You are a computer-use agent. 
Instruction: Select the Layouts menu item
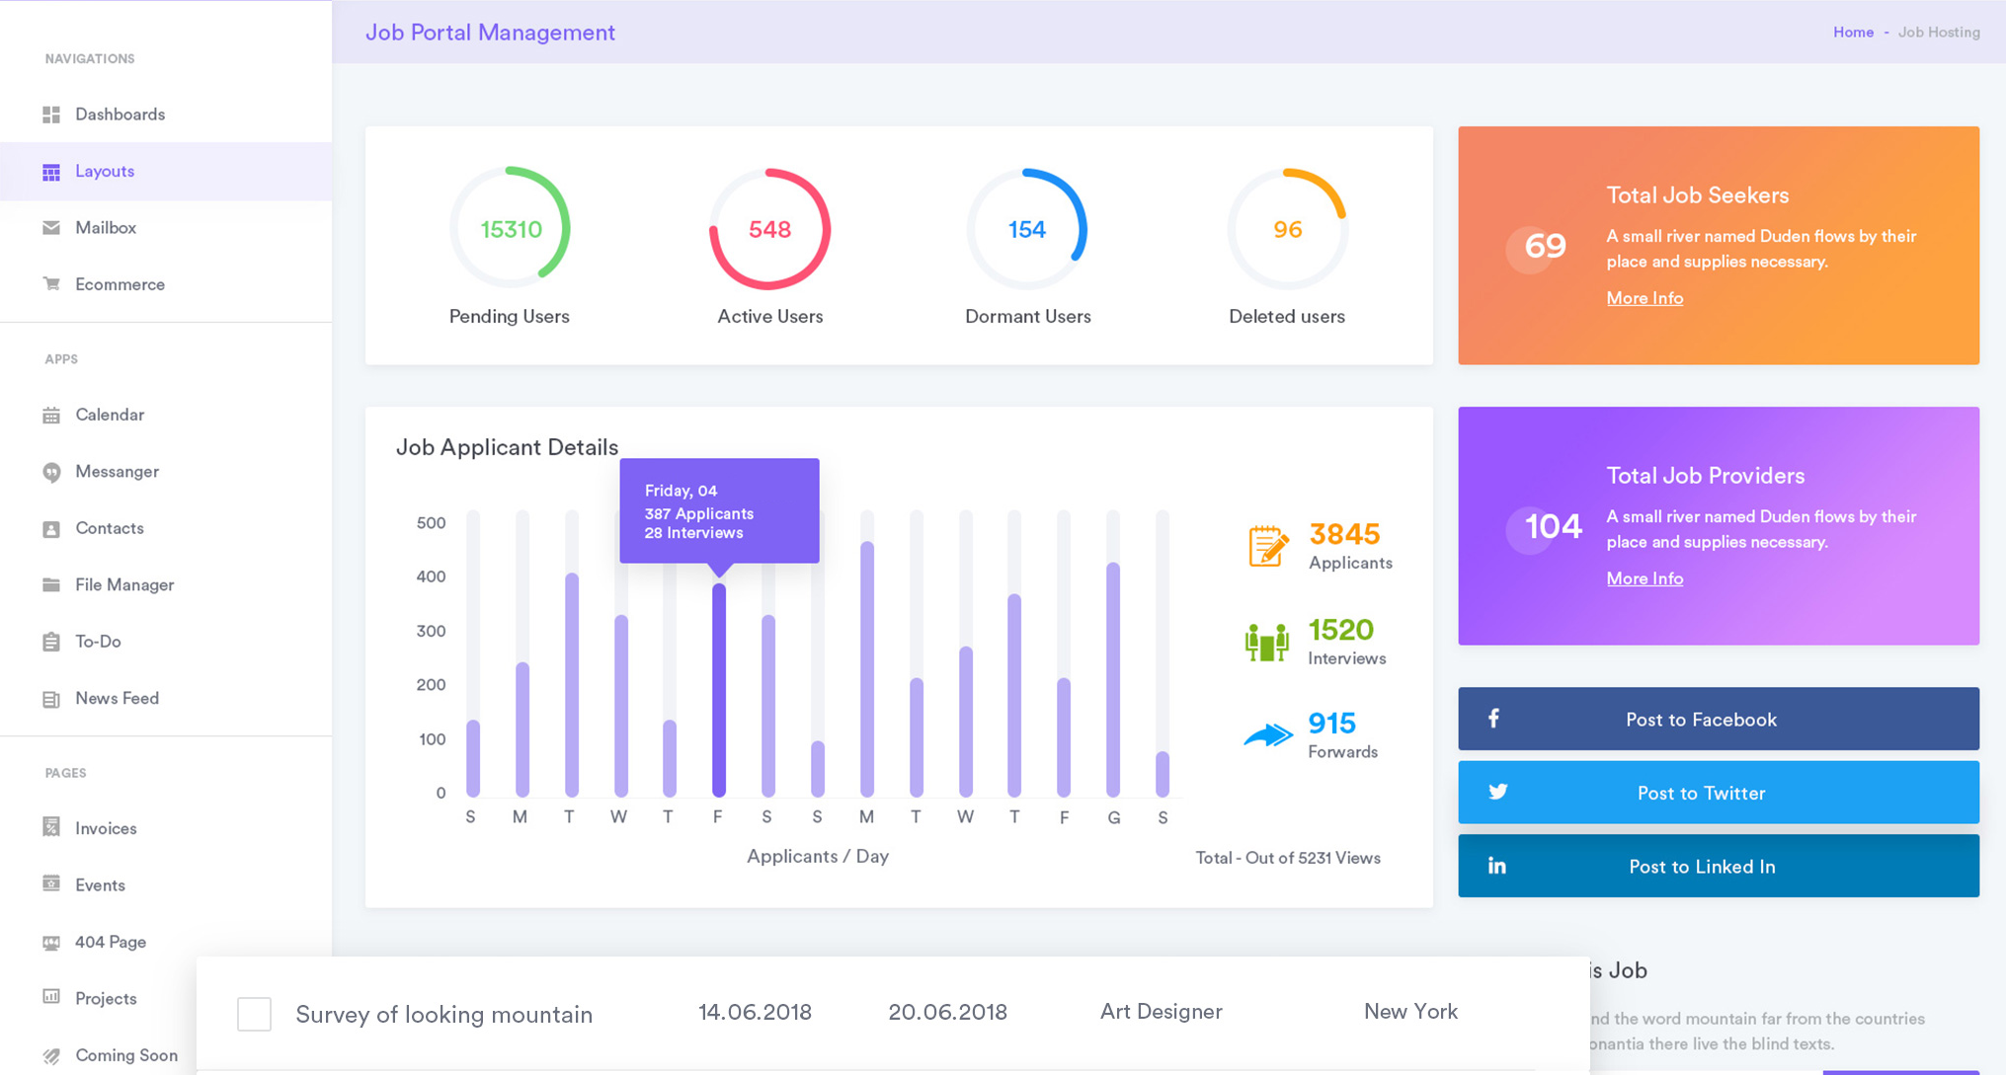coord(105,172)
